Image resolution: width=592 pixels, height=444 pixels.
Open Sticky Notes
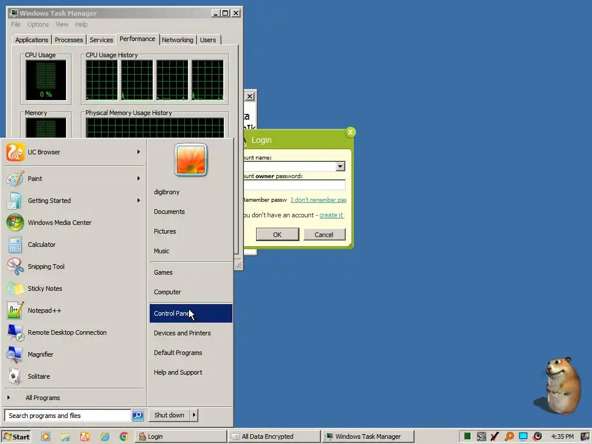point(75,288)
